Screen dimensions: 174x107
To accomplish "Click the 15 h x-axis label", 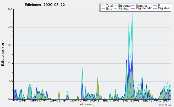I will pyautogui.click(x=112, y=101).
